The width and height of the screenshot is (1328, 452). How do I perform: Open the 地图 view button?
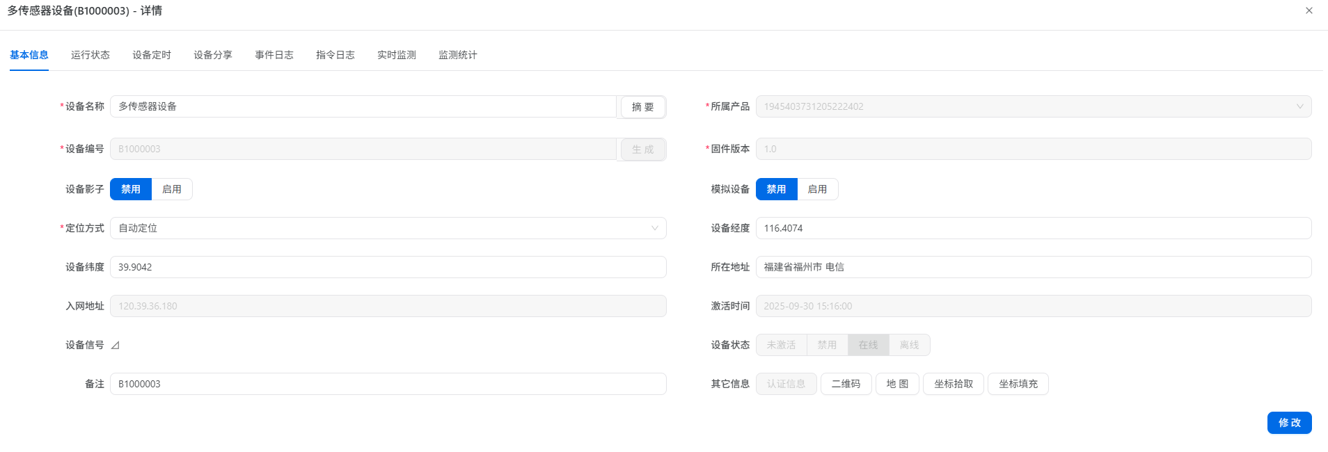(x=897, y=384)
